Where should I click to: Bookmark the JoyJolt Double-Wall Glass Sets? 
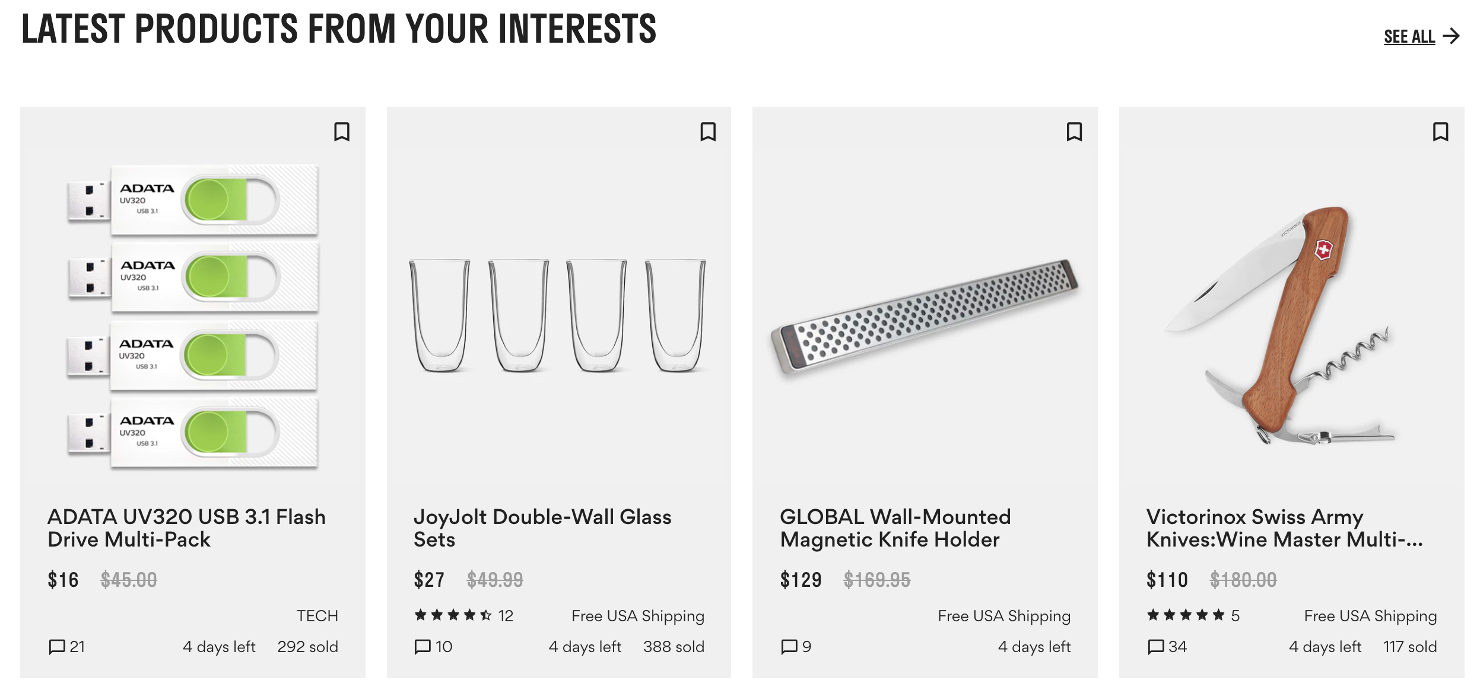(708, 132)
